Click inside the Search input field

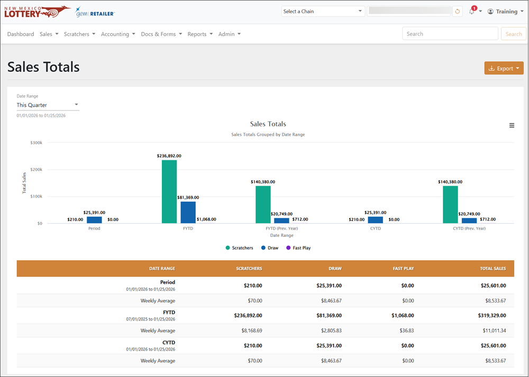pos(450,34)
